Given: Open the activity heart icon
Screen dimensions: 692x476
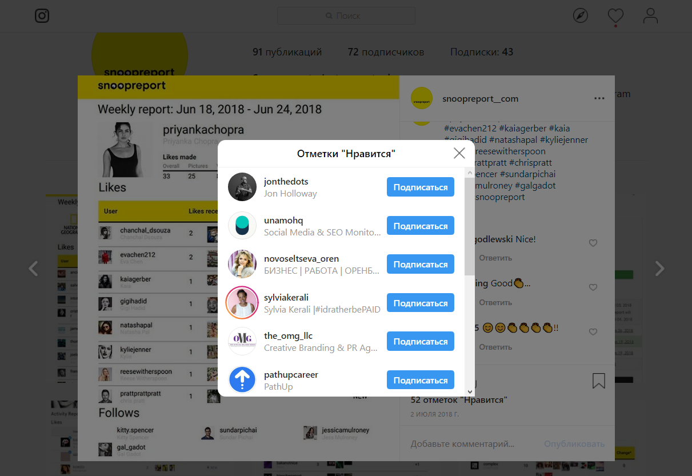Looking at the screenshot, I should [615, 15].
